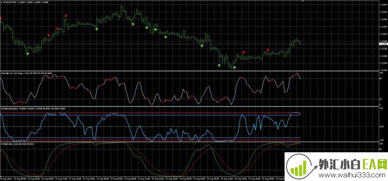Open the www.waihui333.com link

point(352,175)
